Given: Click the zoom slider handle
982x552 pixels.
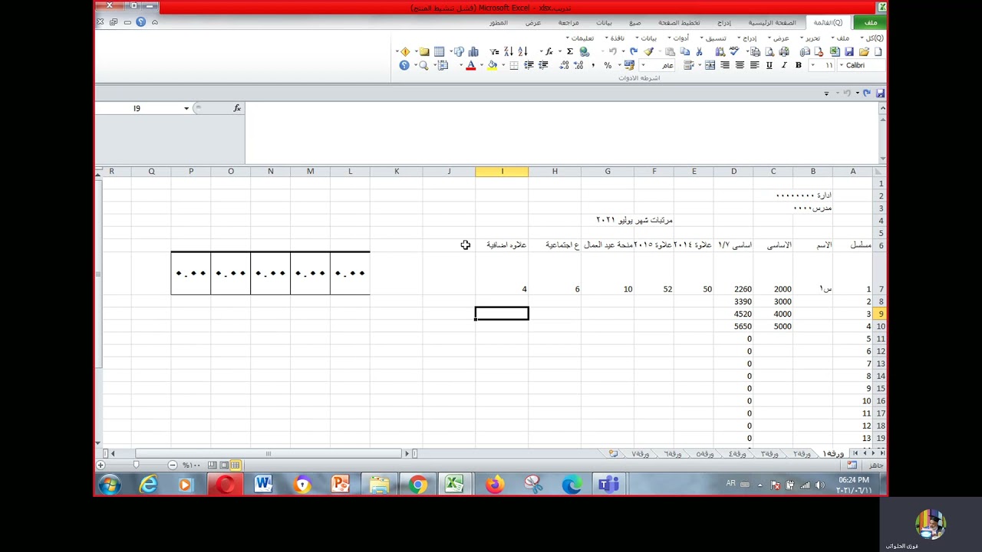Looking at the screenshot, I should (137, 465).
